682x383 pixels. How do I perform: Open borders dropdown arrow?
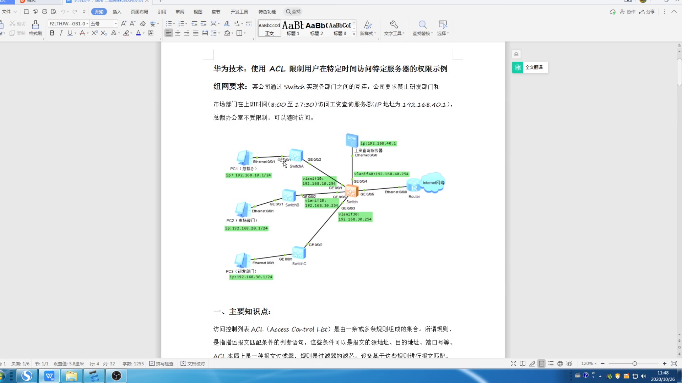[x=245, y=33]
